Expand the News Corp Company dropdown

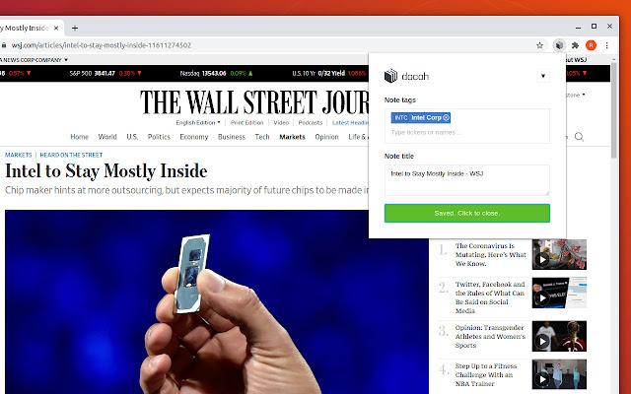(x=34, y=60)
